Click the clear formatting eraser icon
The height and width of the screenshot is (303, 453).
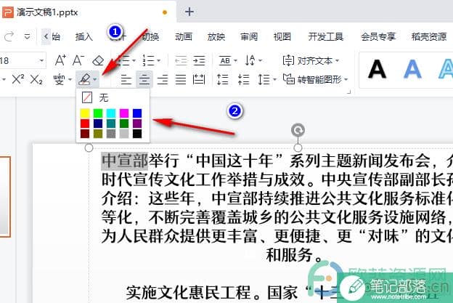click(98, 60)
